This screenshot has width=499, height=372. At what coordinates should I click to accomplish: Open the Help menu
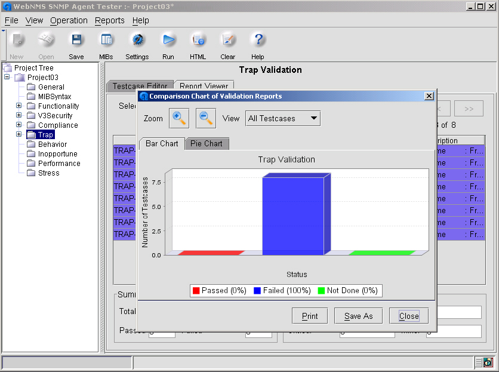pyautogui.click(x=141, y=20)
